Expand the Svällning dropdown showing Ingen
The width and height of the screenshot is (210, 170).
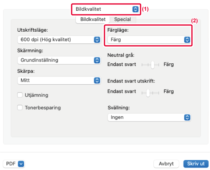[x=149, y=117]
